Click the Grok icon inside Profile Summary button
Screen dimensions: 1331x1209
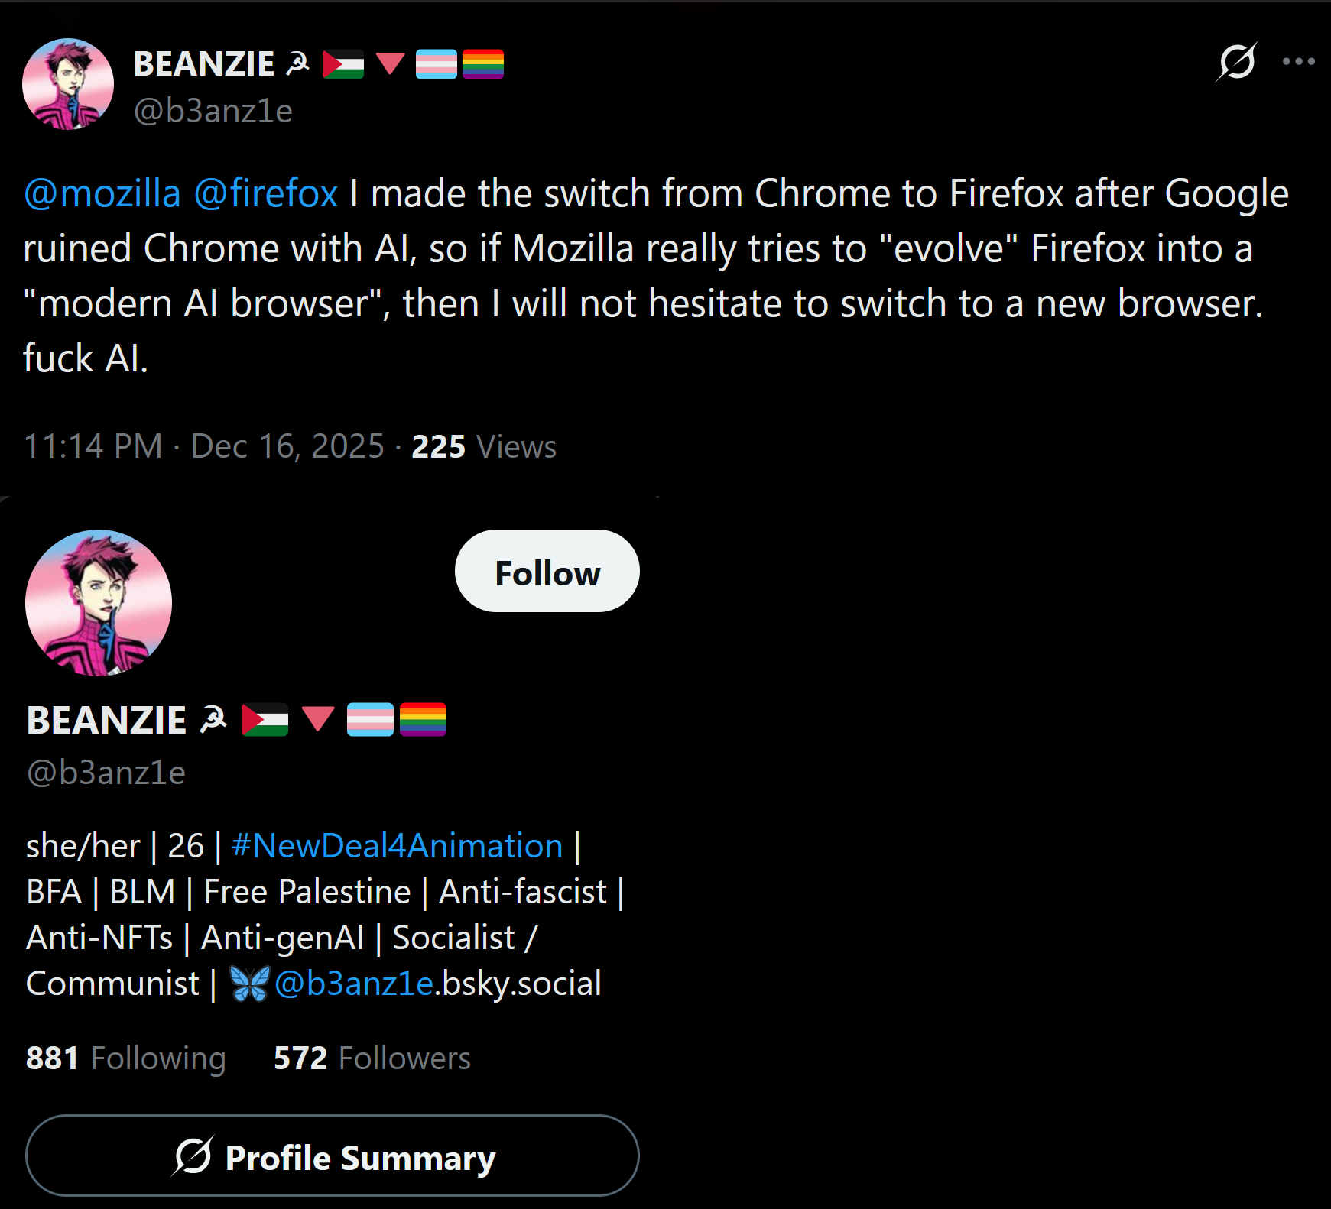tap(193, 1156)
